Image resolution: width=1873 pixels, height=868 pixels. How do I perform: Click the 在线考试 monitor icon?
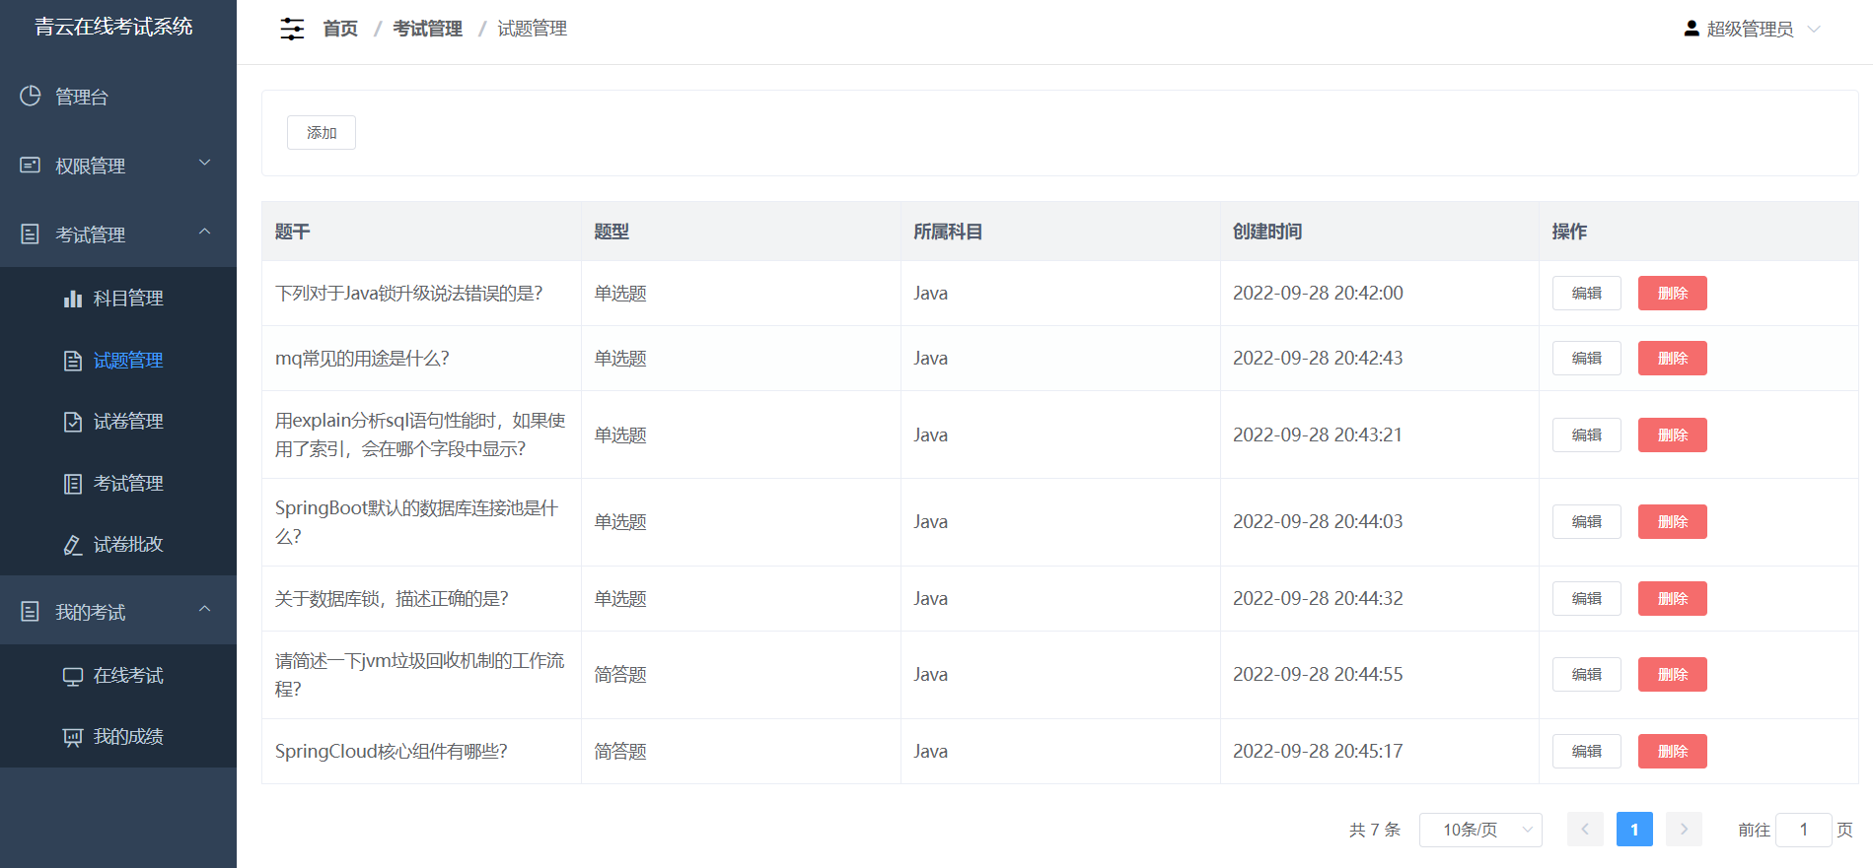coord(73,676)
